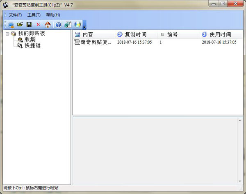Open the 帮助(H) menu
This screenshot has height=194, width=246.
pyautogui.click(x=53, y=15)
